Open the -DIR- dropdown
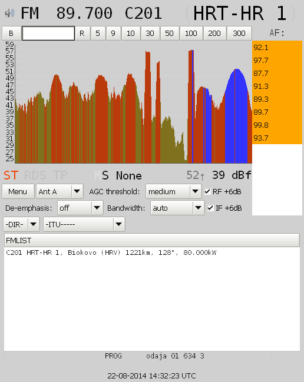 21,224
